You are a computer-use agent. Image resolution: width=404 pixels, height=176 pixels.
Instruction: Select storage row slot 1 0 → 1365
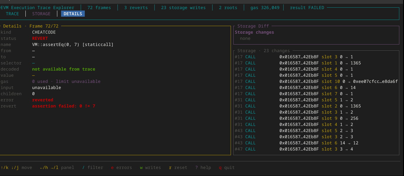316,63
